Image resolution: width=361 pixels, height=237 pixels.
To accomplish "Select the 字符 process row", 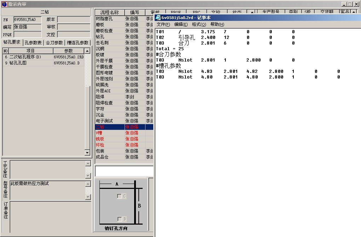I will 124,109.
